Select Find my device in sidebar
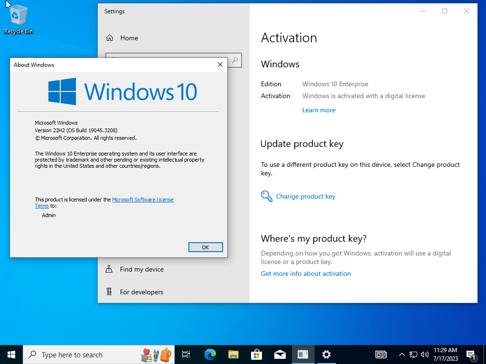Image resolution: width=486 pixels, height=364 pixels. [x=141, y=269]
